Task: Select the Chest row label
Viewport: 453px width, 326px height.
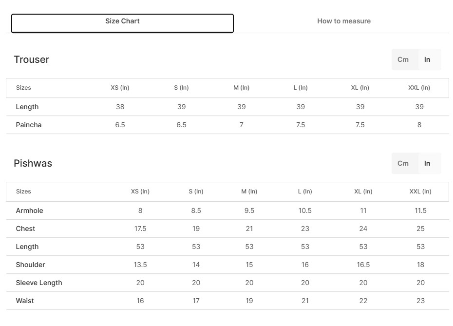Action: click(x=26, y=229)
